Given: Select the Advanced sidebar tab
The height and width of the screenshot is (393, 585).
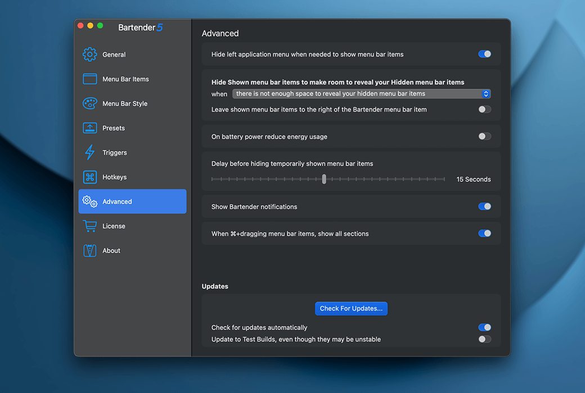Looking at the screenshot, I should pos(132,202).
